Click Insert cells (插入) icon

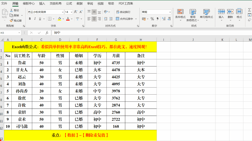coord(221,12)
